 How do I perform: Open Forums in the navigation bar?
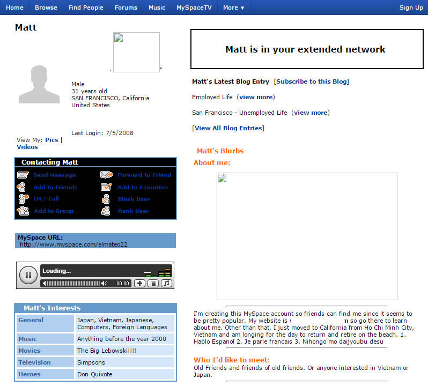(126, 8)
